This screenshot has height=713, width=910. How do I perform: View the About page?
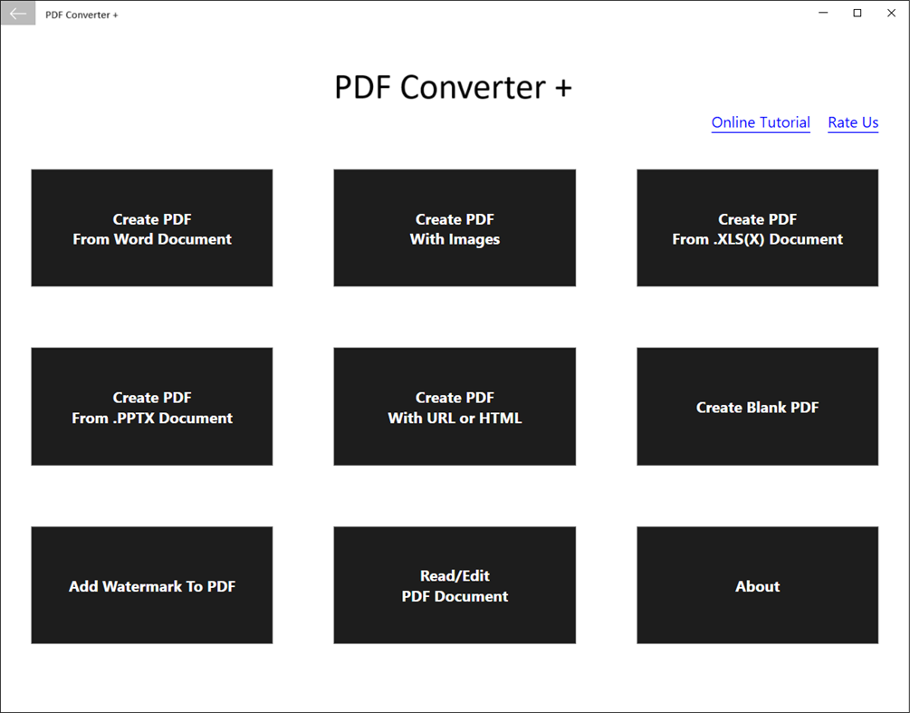click(757, 585)
